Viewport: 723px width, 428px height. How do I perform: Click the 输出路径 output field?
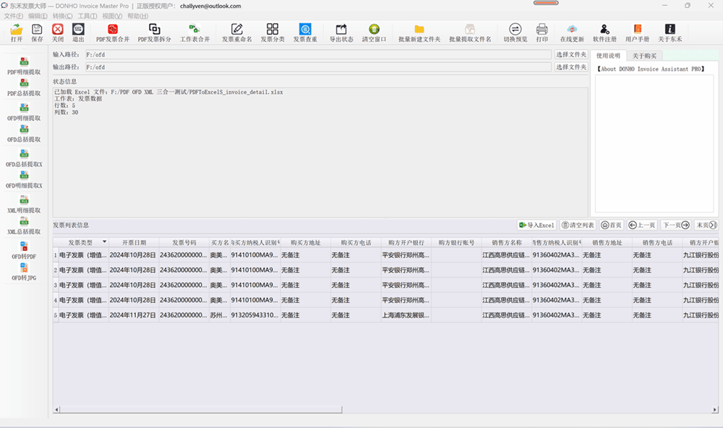[318, 67]
